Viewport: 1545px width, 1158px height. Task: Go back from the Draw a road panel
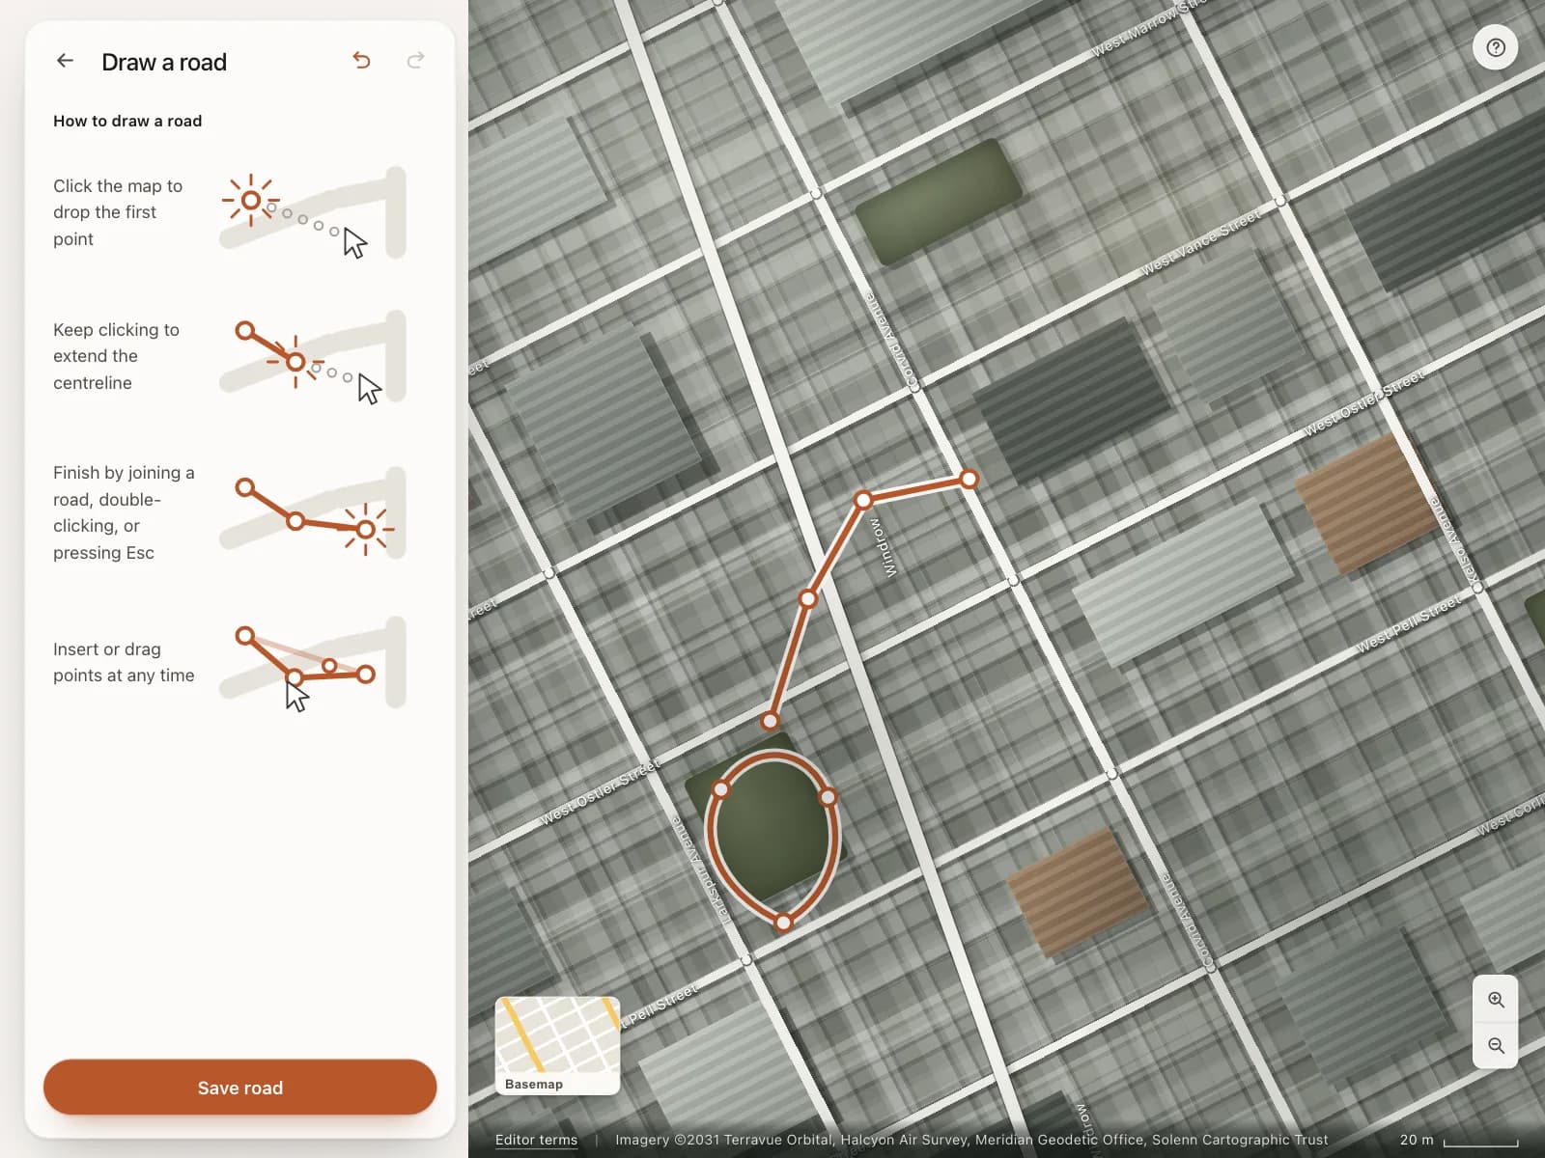(65, 61)
